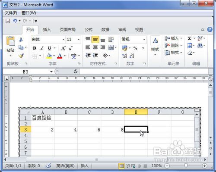Click the Help question mark button
The width and height of the screenshot is (216, 172).
click(x=210, y=29)
